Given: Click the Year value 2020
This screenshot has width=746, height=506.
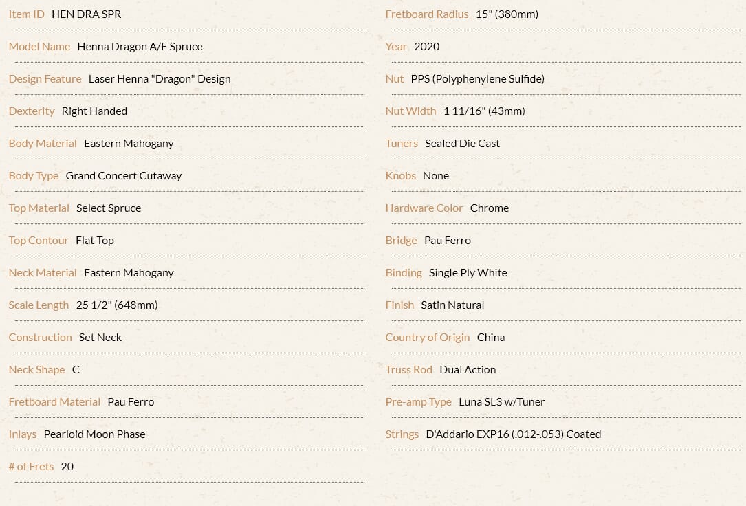Looking at the screenshot, I should point(427,47).
